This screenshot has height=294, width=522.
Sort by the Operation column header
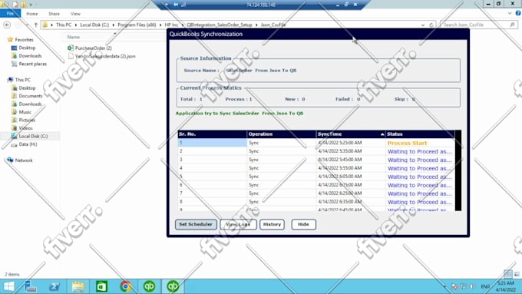click(282, 134)
